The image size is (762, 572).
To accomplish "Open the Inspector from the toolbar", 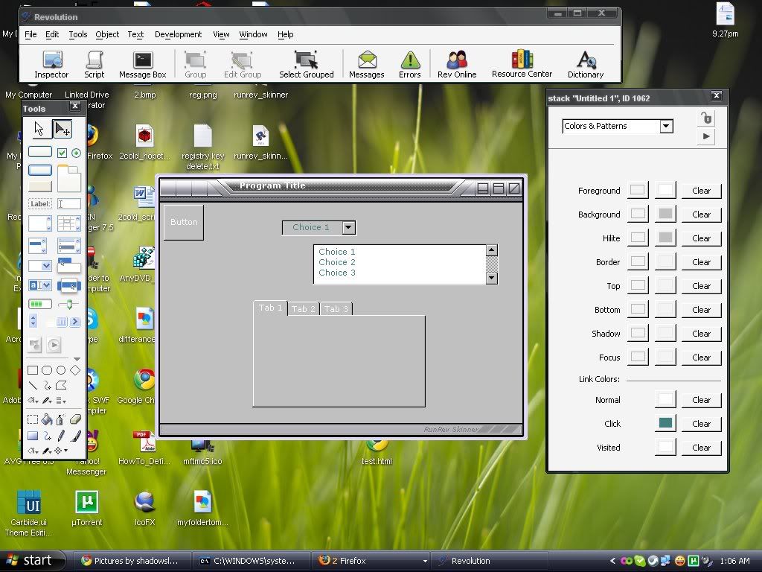I will [x=51, y=64].
